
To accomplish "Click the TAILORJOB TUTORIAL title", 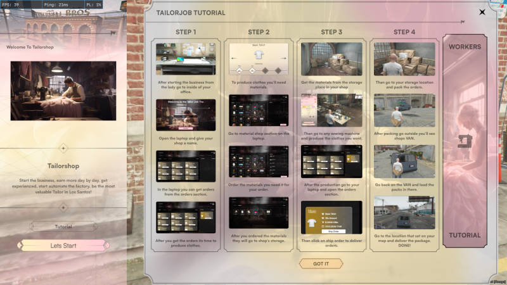I will point(191,13).
